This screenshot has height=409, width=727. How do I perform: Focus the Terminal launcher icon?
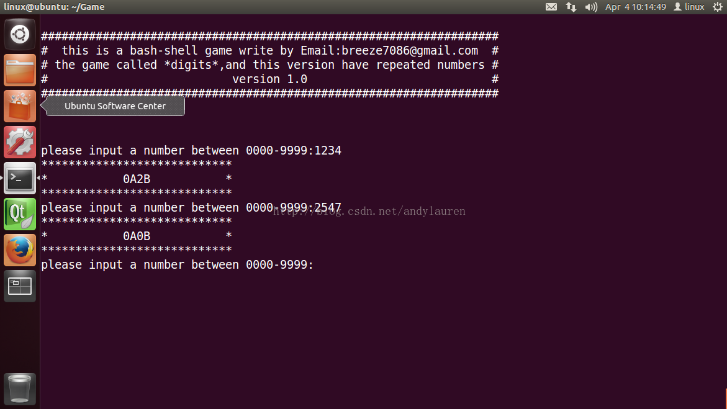[x=19, y=178]
